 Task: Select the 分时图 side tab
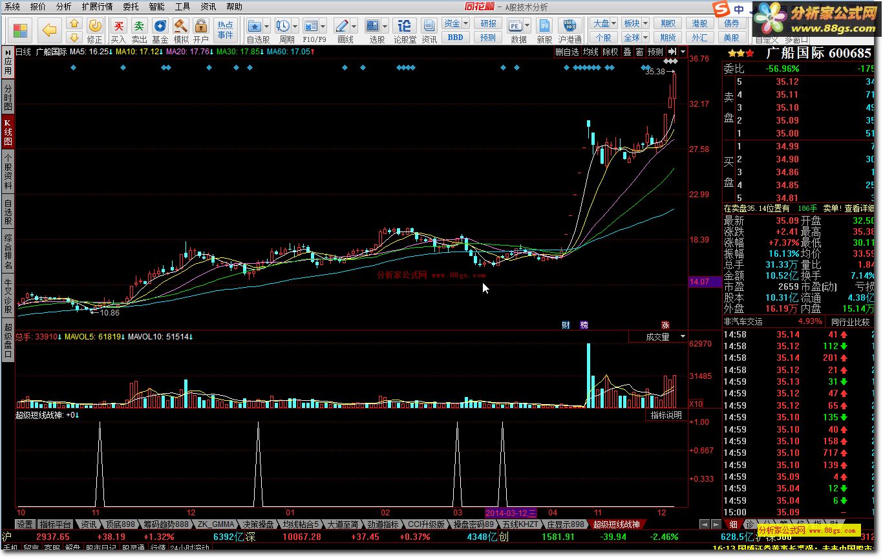(x=8, y=98)
